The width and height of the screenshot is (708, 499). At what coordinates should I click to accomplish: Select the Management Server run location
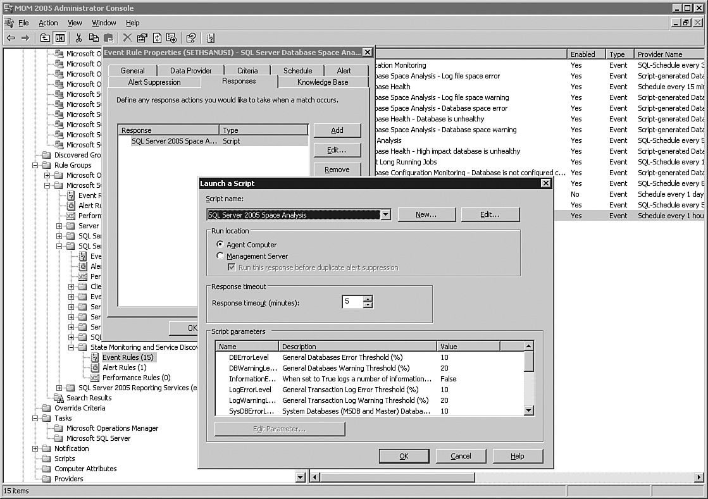point(220,256)
